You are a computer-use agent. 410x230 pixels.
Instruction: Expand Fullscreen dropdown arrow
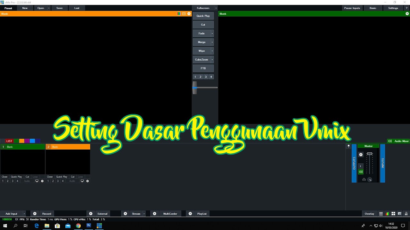tap(216, 8)
